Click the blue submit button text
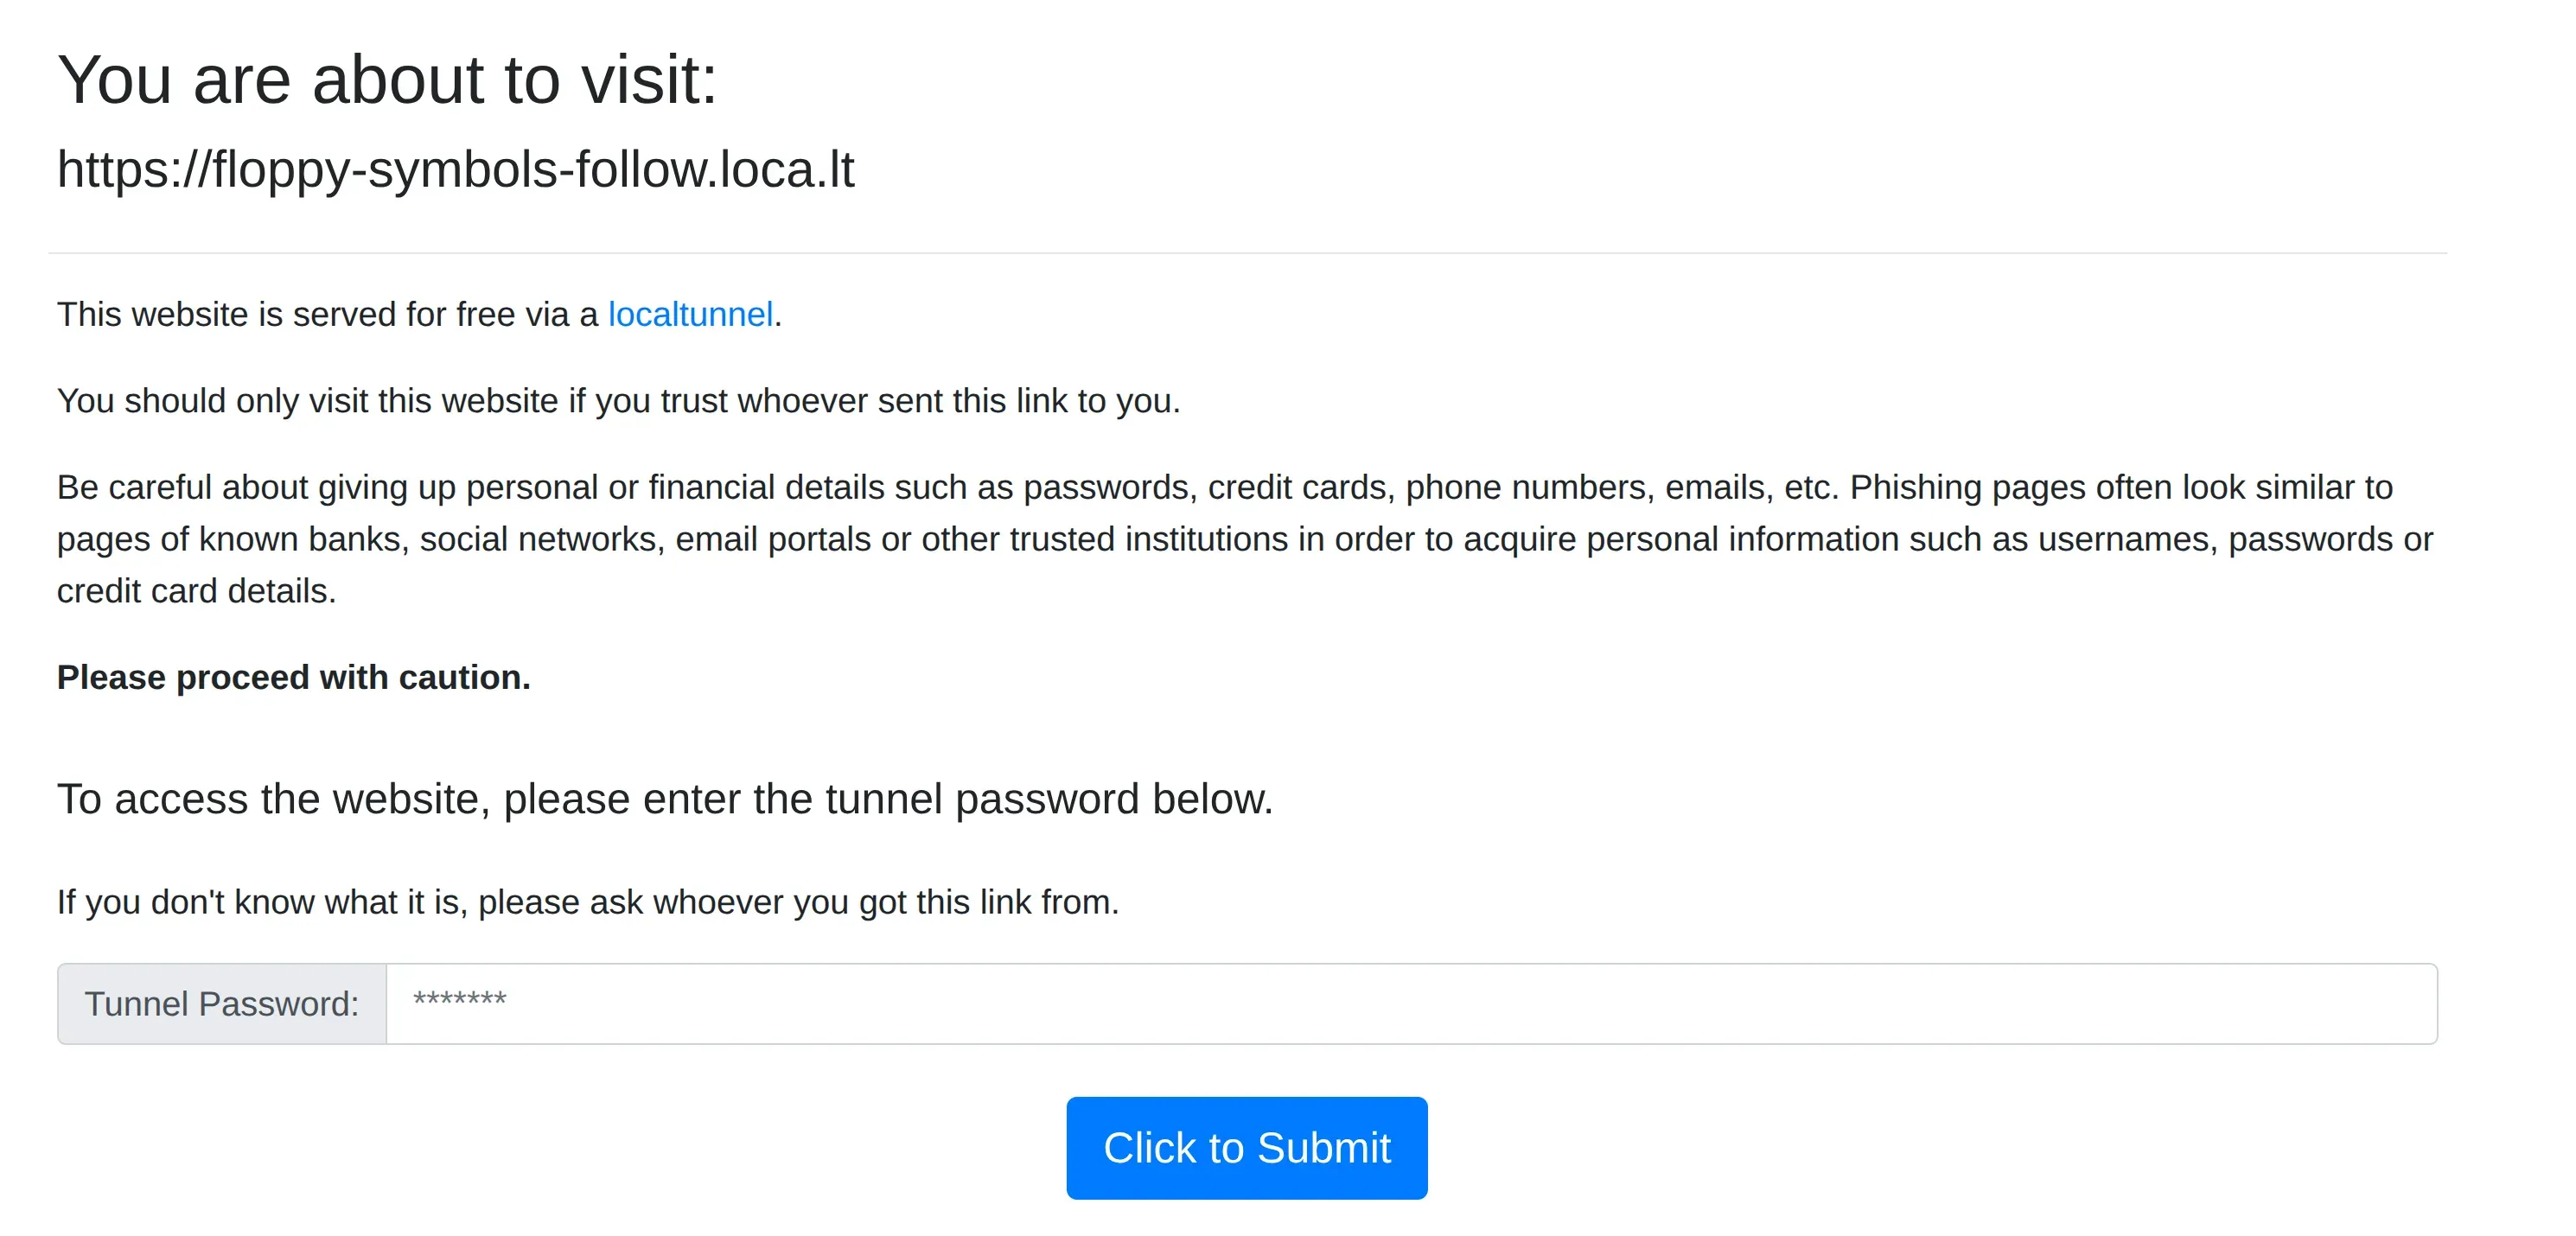This screenshot has width=2576, height=1236. 1247,1147
